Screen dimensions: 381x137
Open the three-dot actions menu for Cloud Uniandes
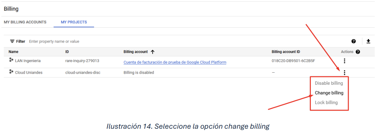point(344,72)
